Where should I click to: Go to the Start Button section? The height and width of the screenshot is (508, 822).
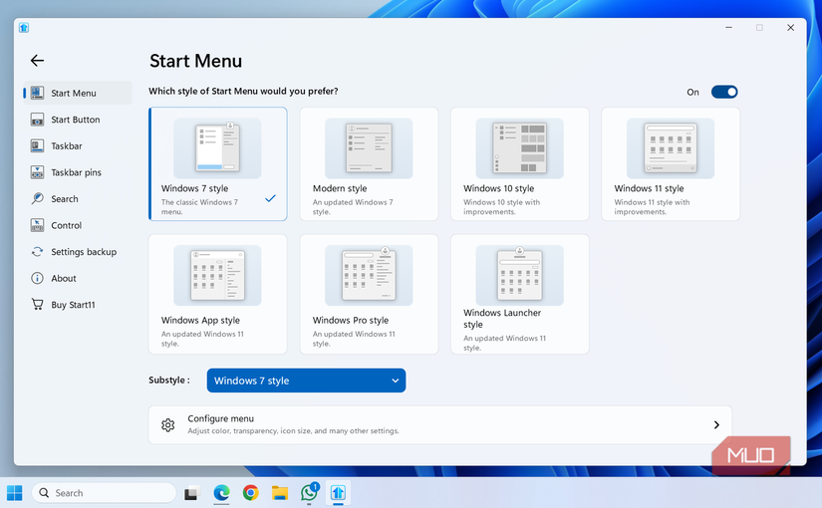(76, 120)
